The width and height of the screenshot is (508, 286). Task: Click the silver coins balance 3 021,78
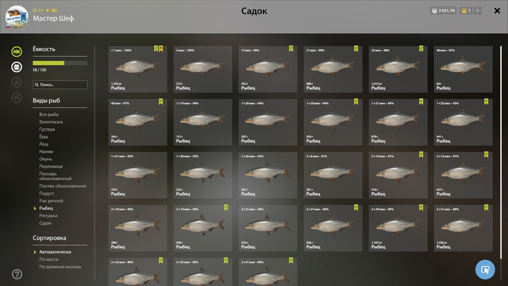tap(443, 11)
